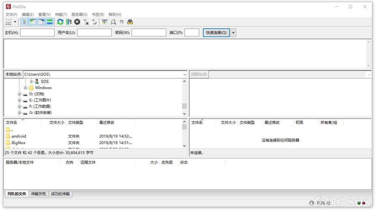Focus the 密码(W) password field
376x211 pixels.
(149, 33)
